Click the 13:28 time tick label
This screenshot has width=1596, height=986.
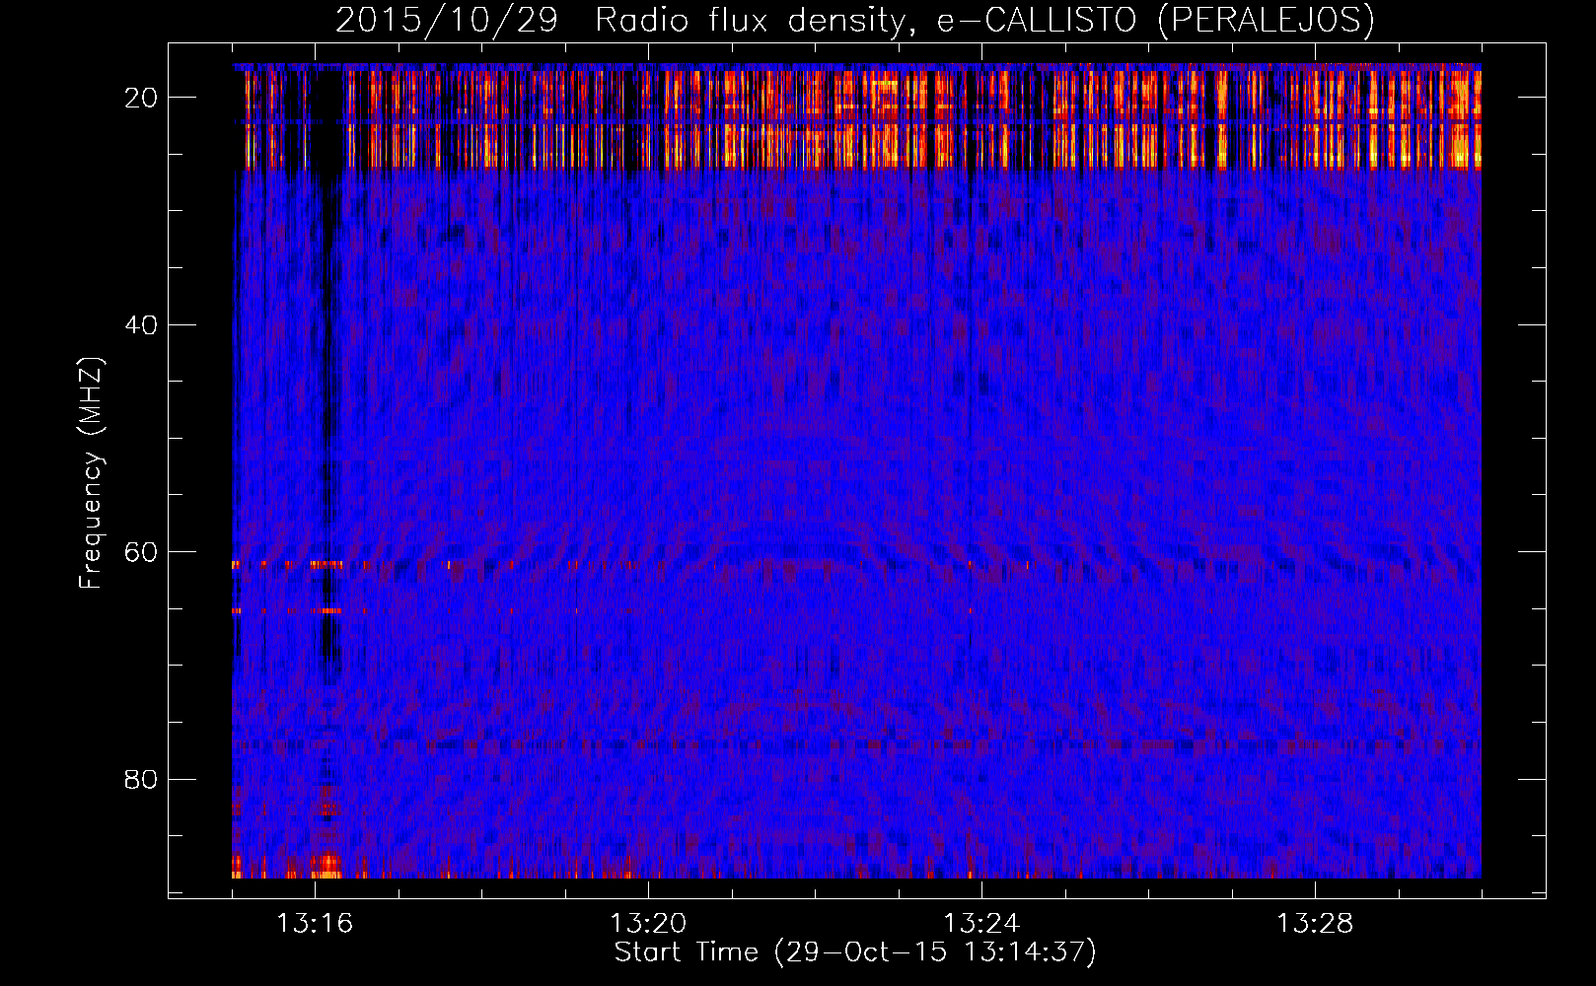(1315, 923)
